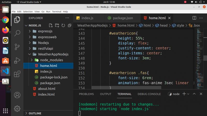Image resolution: width=207 pixels, height=116 pixels.
Task: Open the Edit menu
Action: (19, 12)
